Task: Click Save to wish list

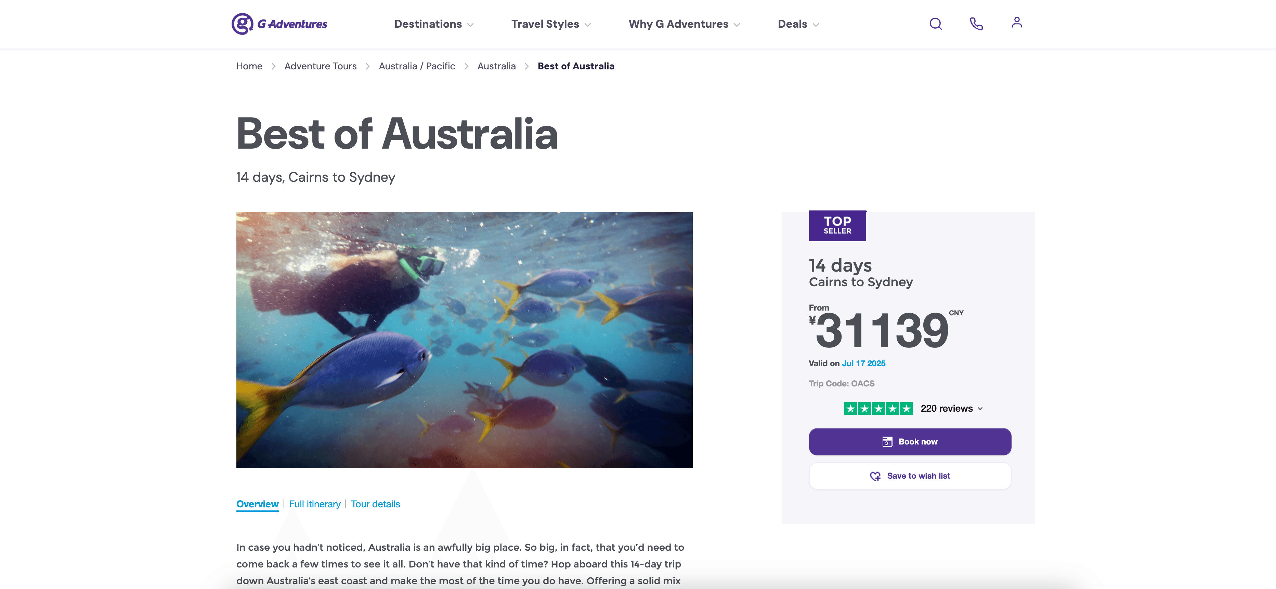Action: (x=918, y=476)
